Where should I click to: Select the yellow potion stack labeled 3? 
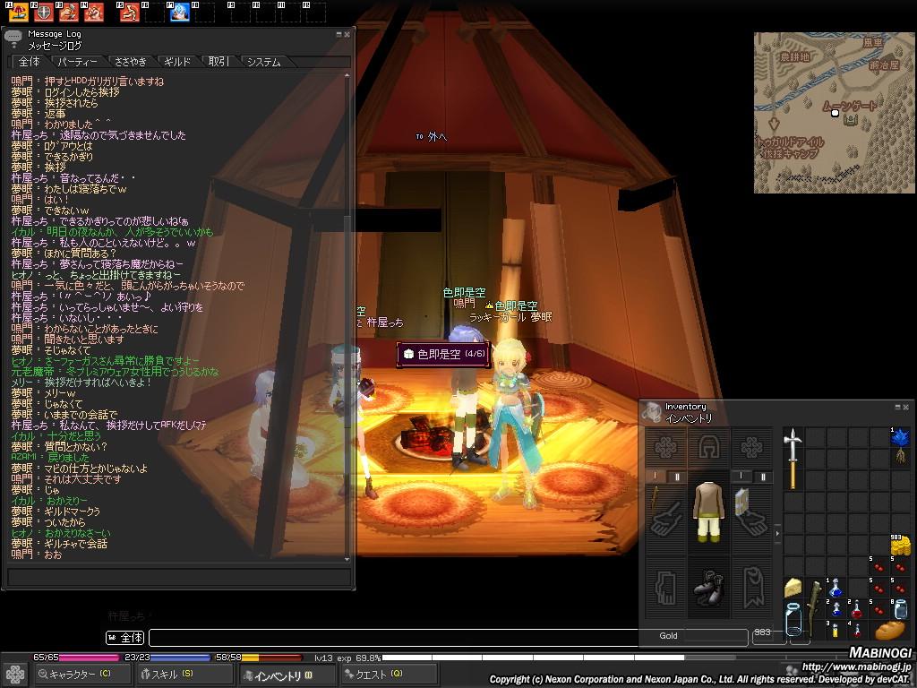(836, 630)
